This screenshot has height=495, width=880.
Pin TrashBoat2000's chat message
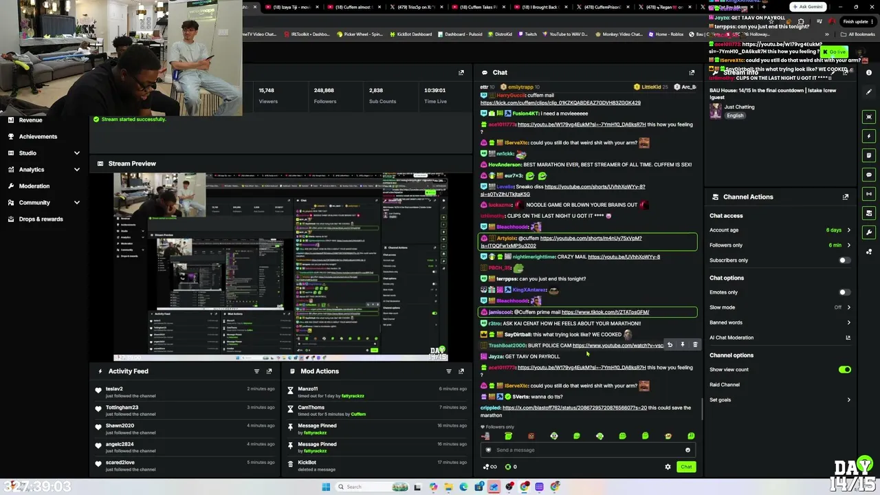click(x=682, y=345)
